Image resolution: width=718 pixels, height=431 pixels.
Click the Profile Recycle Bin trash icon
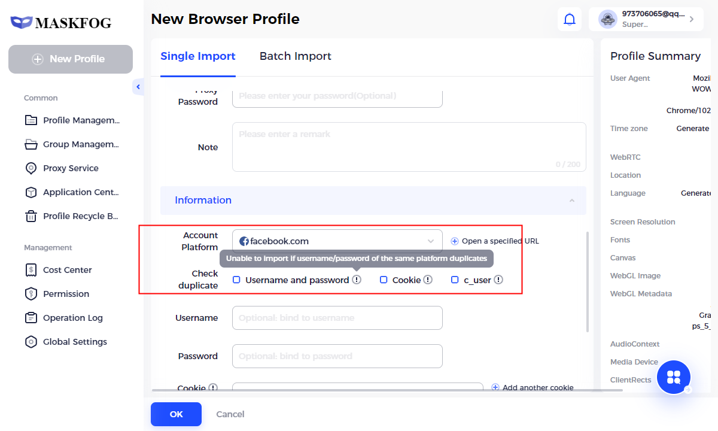[x=31, y=216]
